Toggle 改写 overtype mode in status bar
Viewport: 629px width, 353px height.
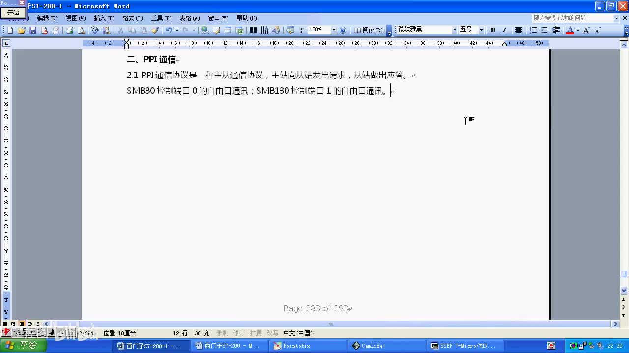tap(272, 333)
